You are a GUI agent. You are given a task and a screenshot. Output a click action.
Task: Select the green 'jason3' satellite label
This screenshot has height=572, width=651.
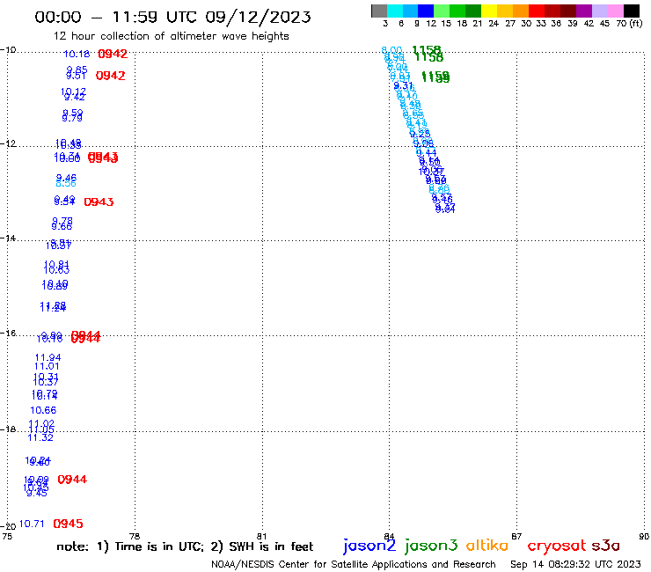pos(431,546)
